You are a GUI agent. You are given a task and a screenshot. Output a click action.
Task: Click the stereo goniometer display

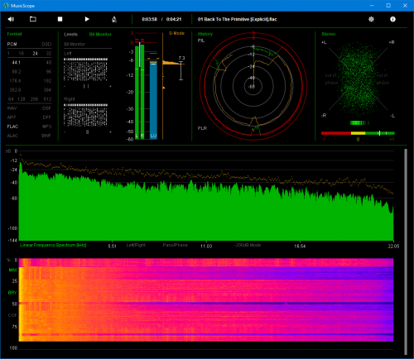[x=358, y=79]
